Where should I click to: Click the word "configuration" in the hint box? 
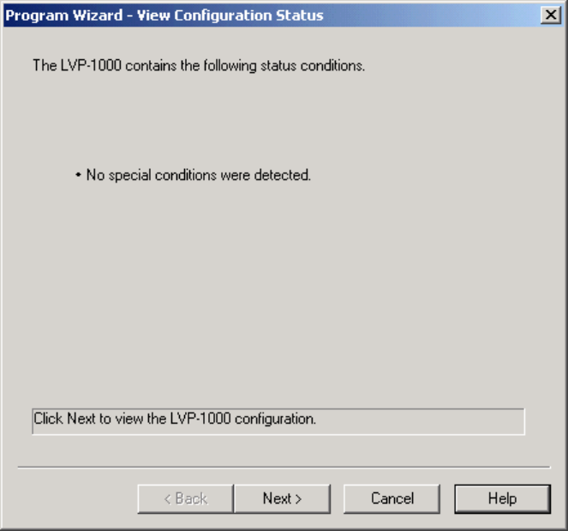(x=274, y=419)
